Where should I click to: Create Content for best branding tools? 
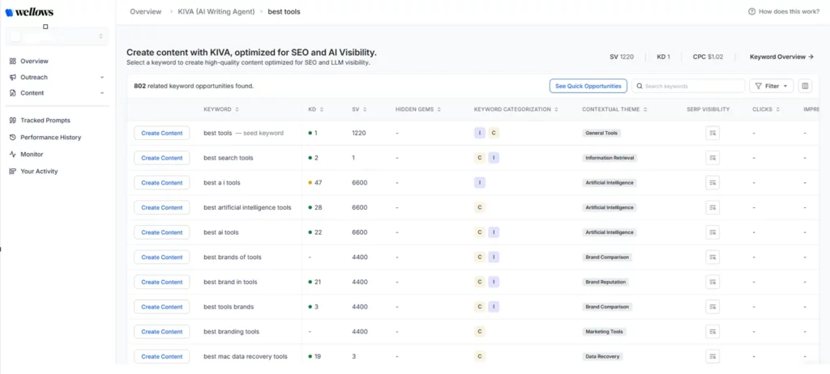click(161, 332)
